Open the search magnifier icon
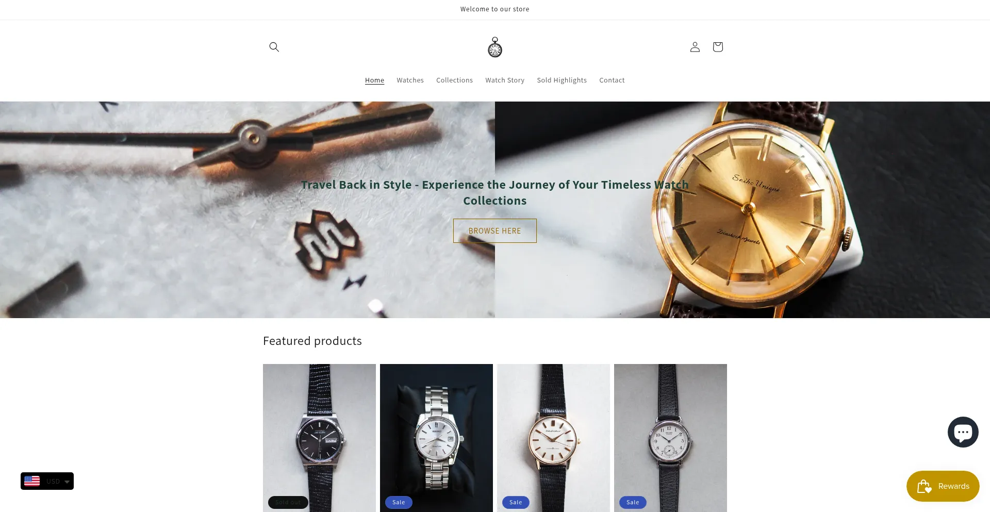 point(274,47)
